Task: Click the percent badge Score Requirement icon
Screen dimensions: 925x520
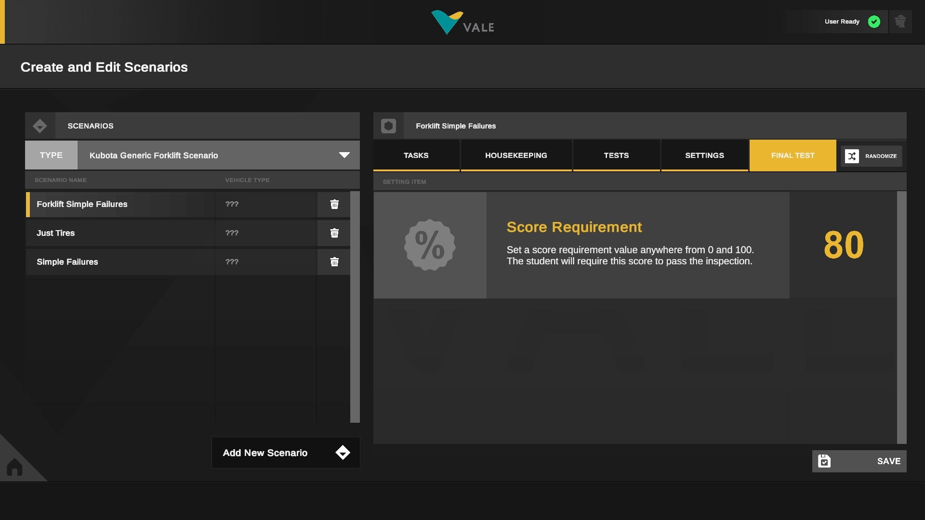Action: pyautogui.click(x=430, y=245)
